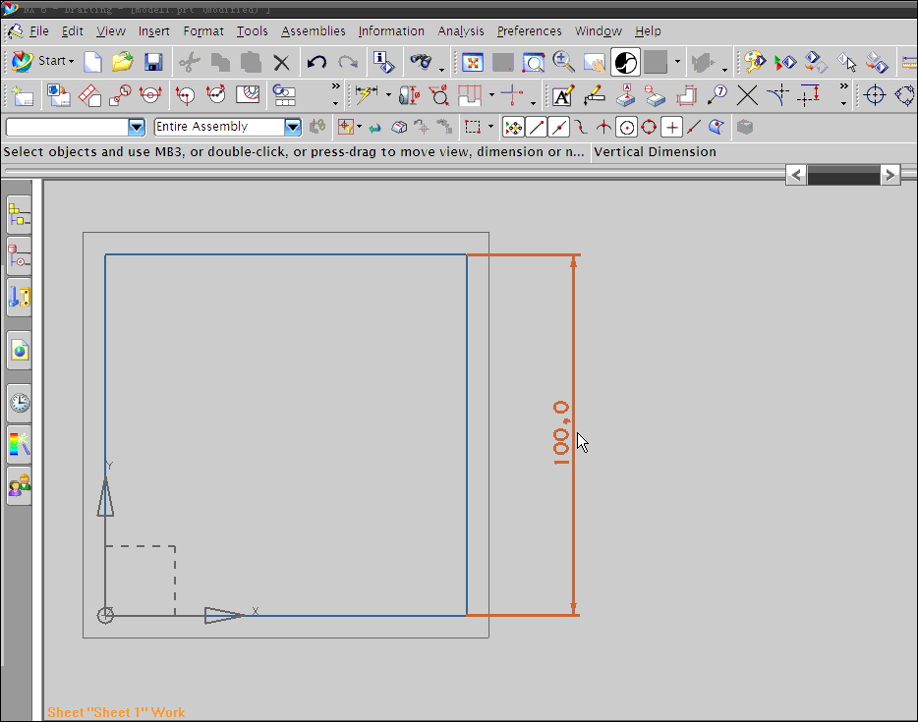Select the ID Symbol balloon tool
Screen dimensions: 918x722
pyautogui.click(x=717, y=95)
